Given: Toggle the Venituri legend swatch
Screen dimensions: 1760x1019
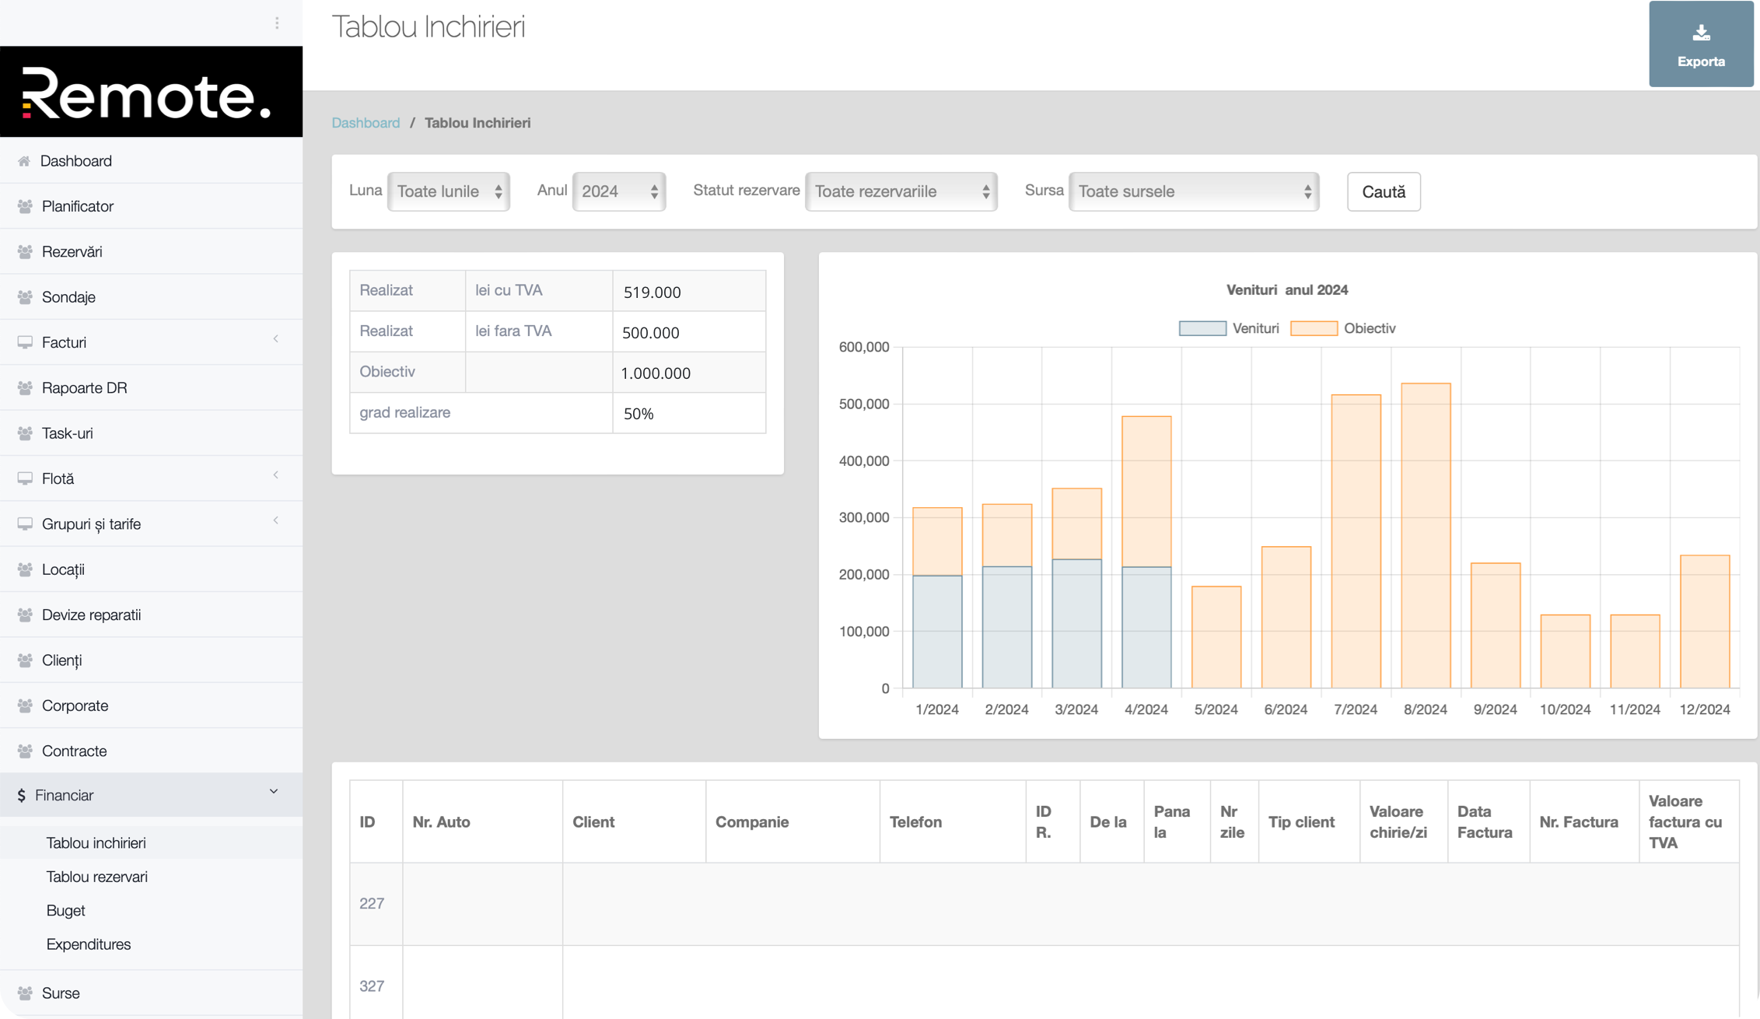Looking at the screenshot, I should pyautogui.click(x=1202, y=328).
